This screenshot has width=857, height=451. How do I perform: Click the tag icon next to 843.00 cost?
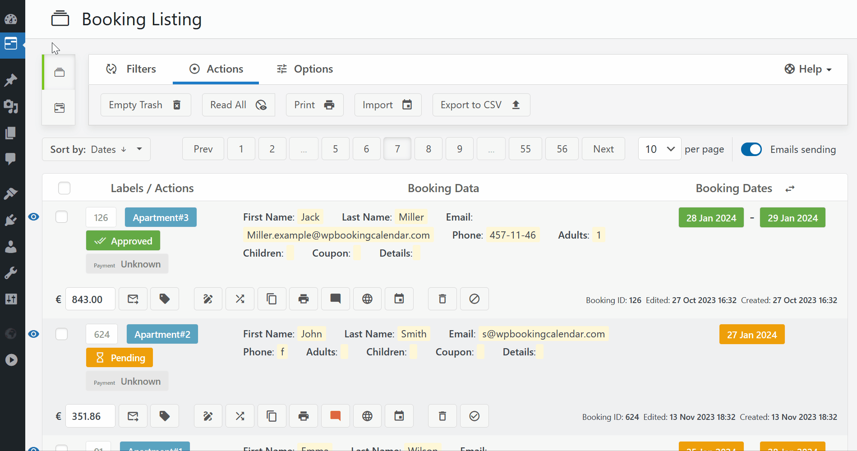coord(165,299)
